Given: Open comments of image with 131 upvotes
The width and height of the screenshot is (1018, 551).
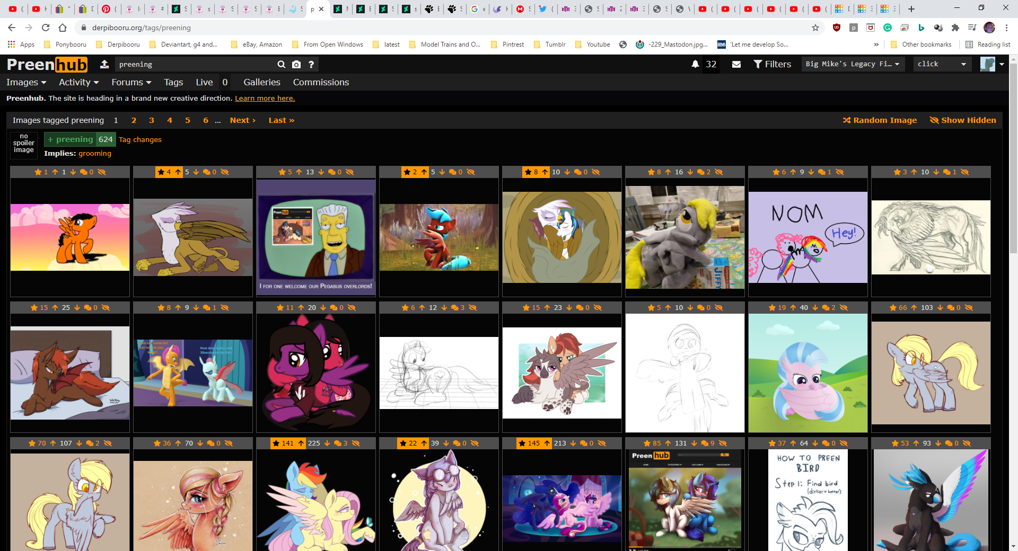Looking at the screenshot, I should (708, 443).
